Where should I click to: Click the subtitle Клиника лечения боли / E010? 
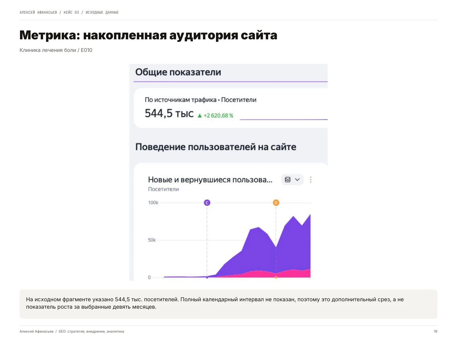(x=56, y=50)
